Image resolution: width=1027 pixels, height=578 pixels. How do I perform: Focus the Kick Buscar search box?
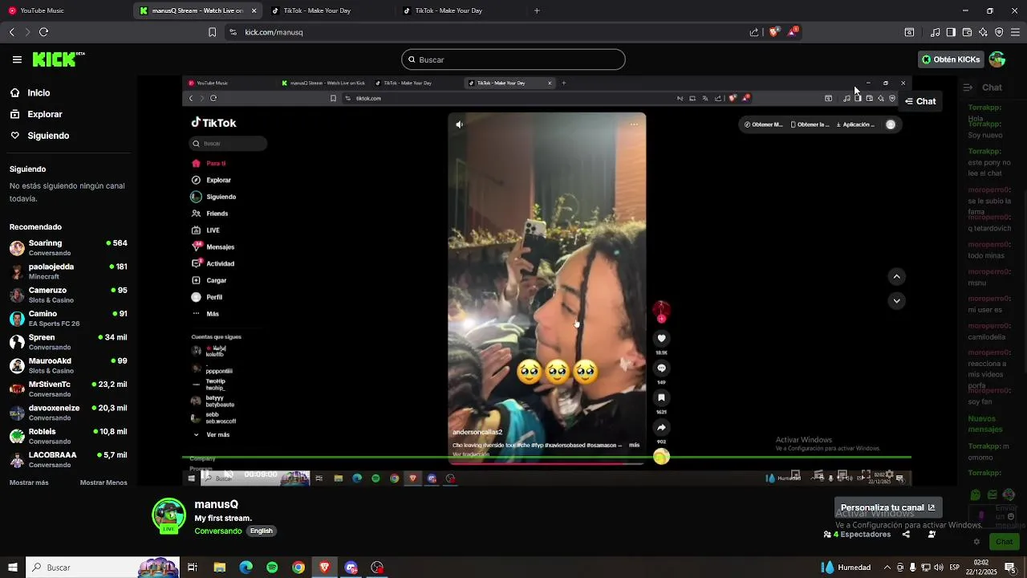(513, 59)
